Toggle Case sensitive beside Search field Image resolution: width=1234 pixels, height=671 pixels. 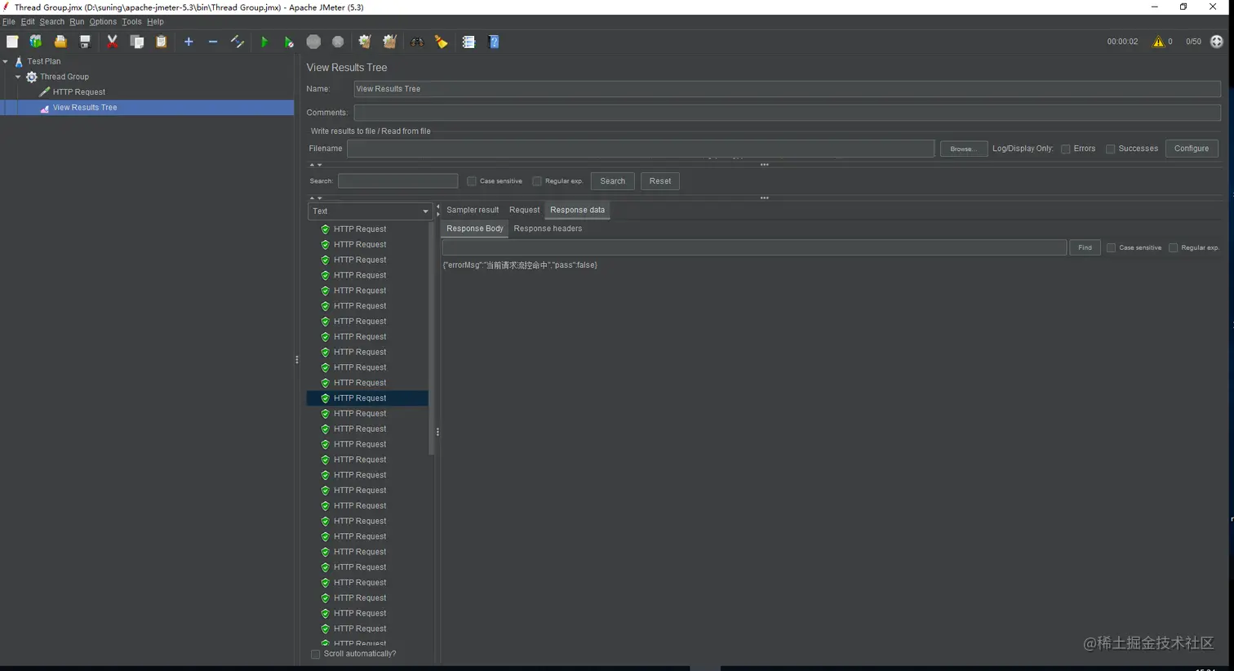pyautogui.click(x=472, y=181)
